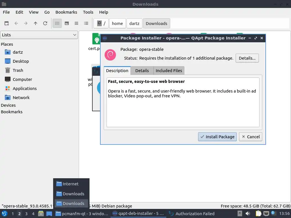Navigate to dartz in path bar
The height and width of the screenshot is (218, 291).
pos(134,23)
